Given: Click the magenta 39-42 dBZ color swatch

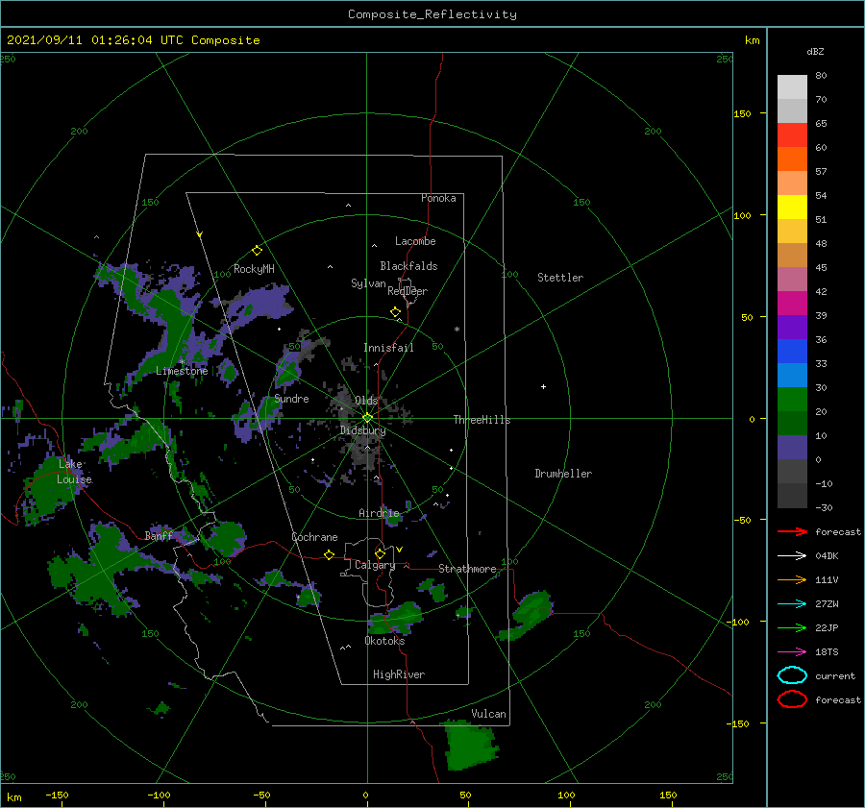Looking at the screenshot, I should tap(792, 304).
